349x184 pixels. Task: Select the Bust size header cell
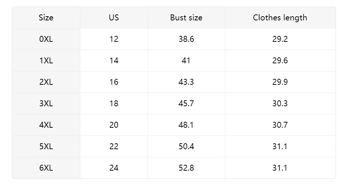pyautogui.click(x=186, y=18)
